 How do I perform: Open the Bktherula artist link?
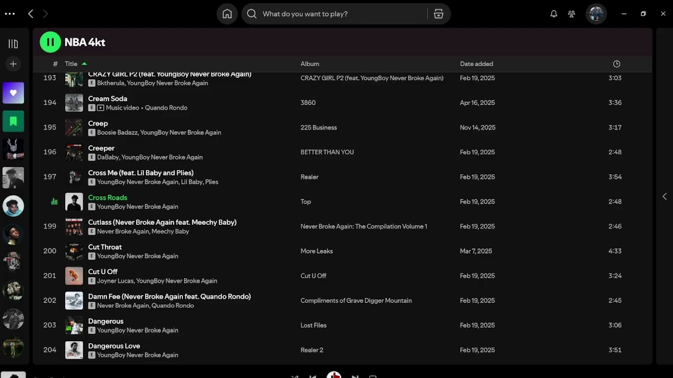(110, 83)
